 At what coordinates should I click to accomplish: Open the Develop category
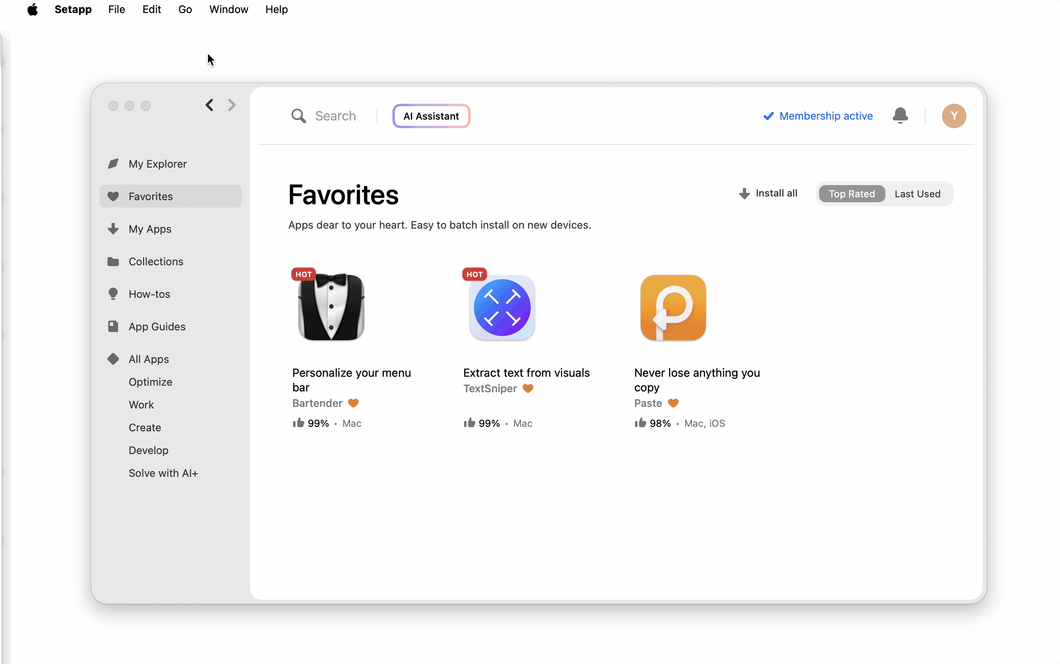(x=149, y=450)
